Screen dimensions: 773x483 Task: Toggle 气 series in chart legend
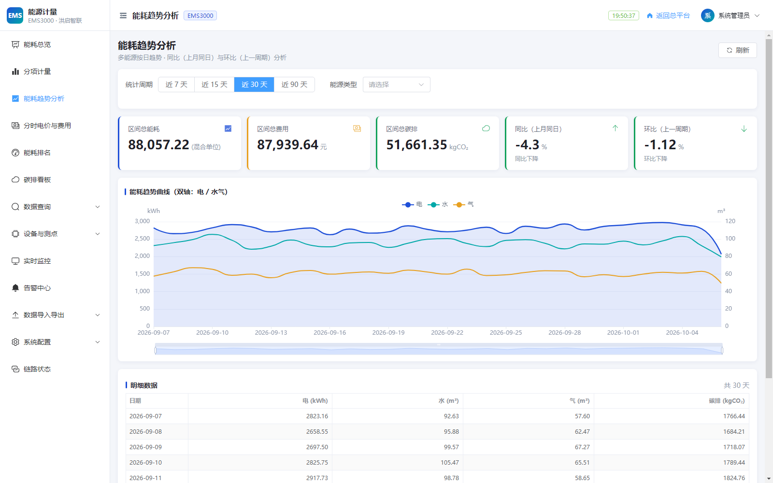(x=463, y=204)
